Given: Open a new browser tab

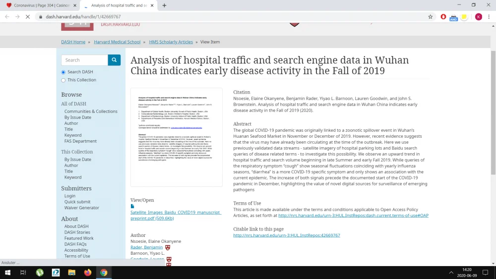Looking at the screenshot, I should pos(164,5).
